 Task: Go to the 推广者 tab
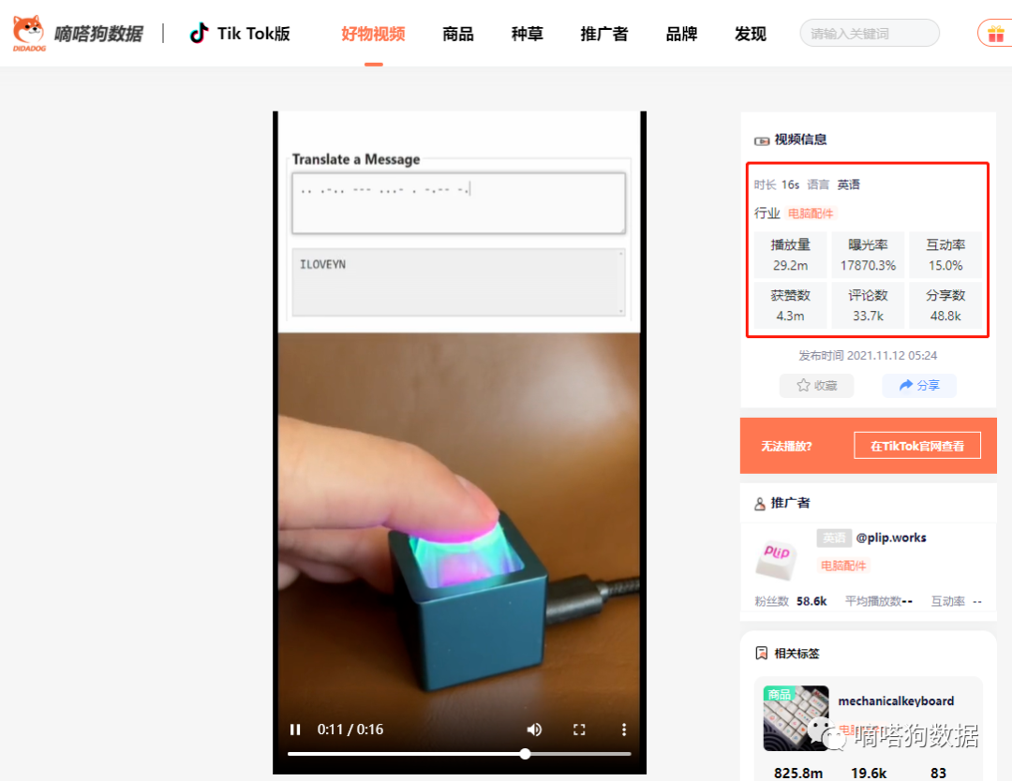click(604, 35)
